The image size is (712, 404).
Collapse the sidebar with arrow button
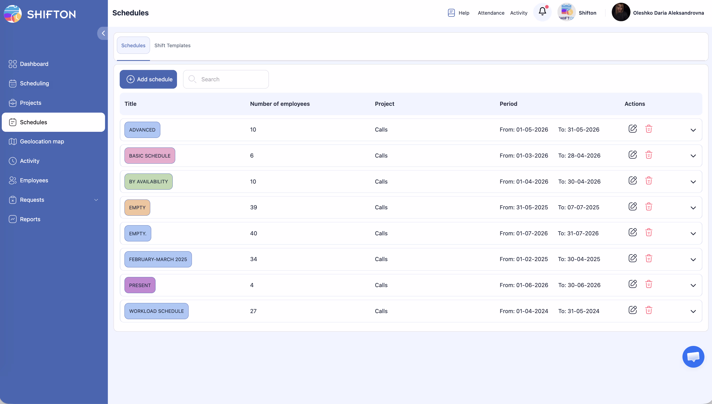103,33
